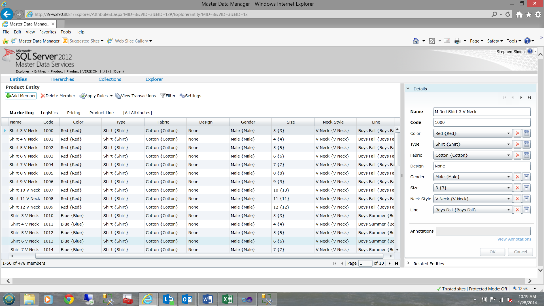Click the Add Member plus icon
Viewport: 544px width, 306px height.
(x=8, y=96)
